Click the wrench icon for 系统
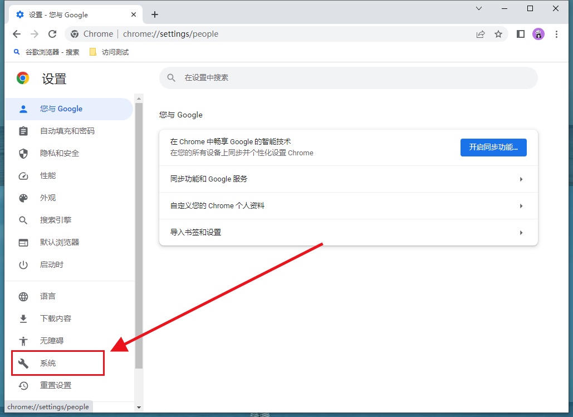 (23, 364)
